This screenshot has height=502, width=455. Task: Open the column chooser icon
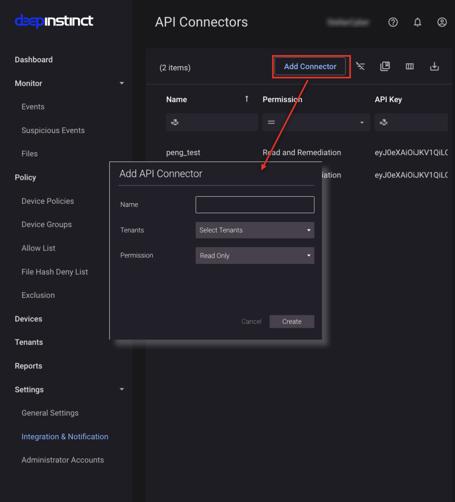click(410, 66)
